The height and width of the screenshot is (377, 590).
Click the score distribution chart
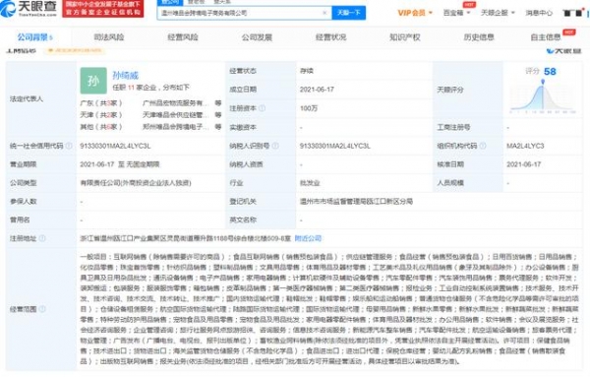pos(543,96)
